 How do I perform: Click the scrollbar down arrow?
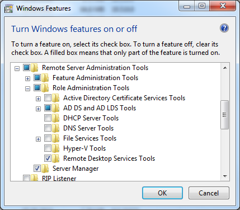[x=225, y=176]
